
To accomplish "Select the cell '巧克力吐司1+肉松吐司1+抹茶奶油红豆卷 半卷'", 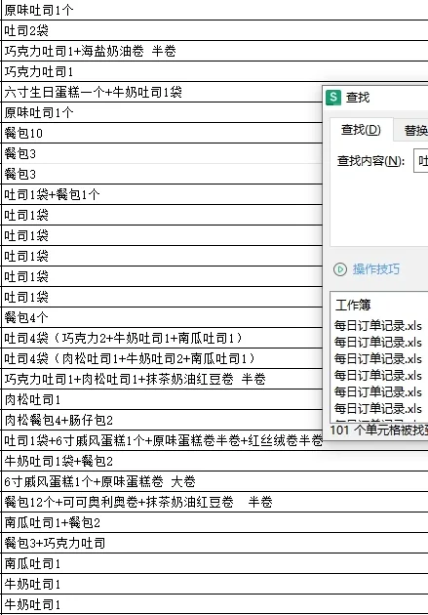I will click(x=162, y=379).
